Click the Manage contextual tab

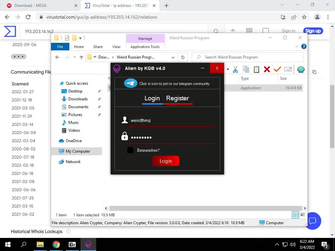pos(145,39)
